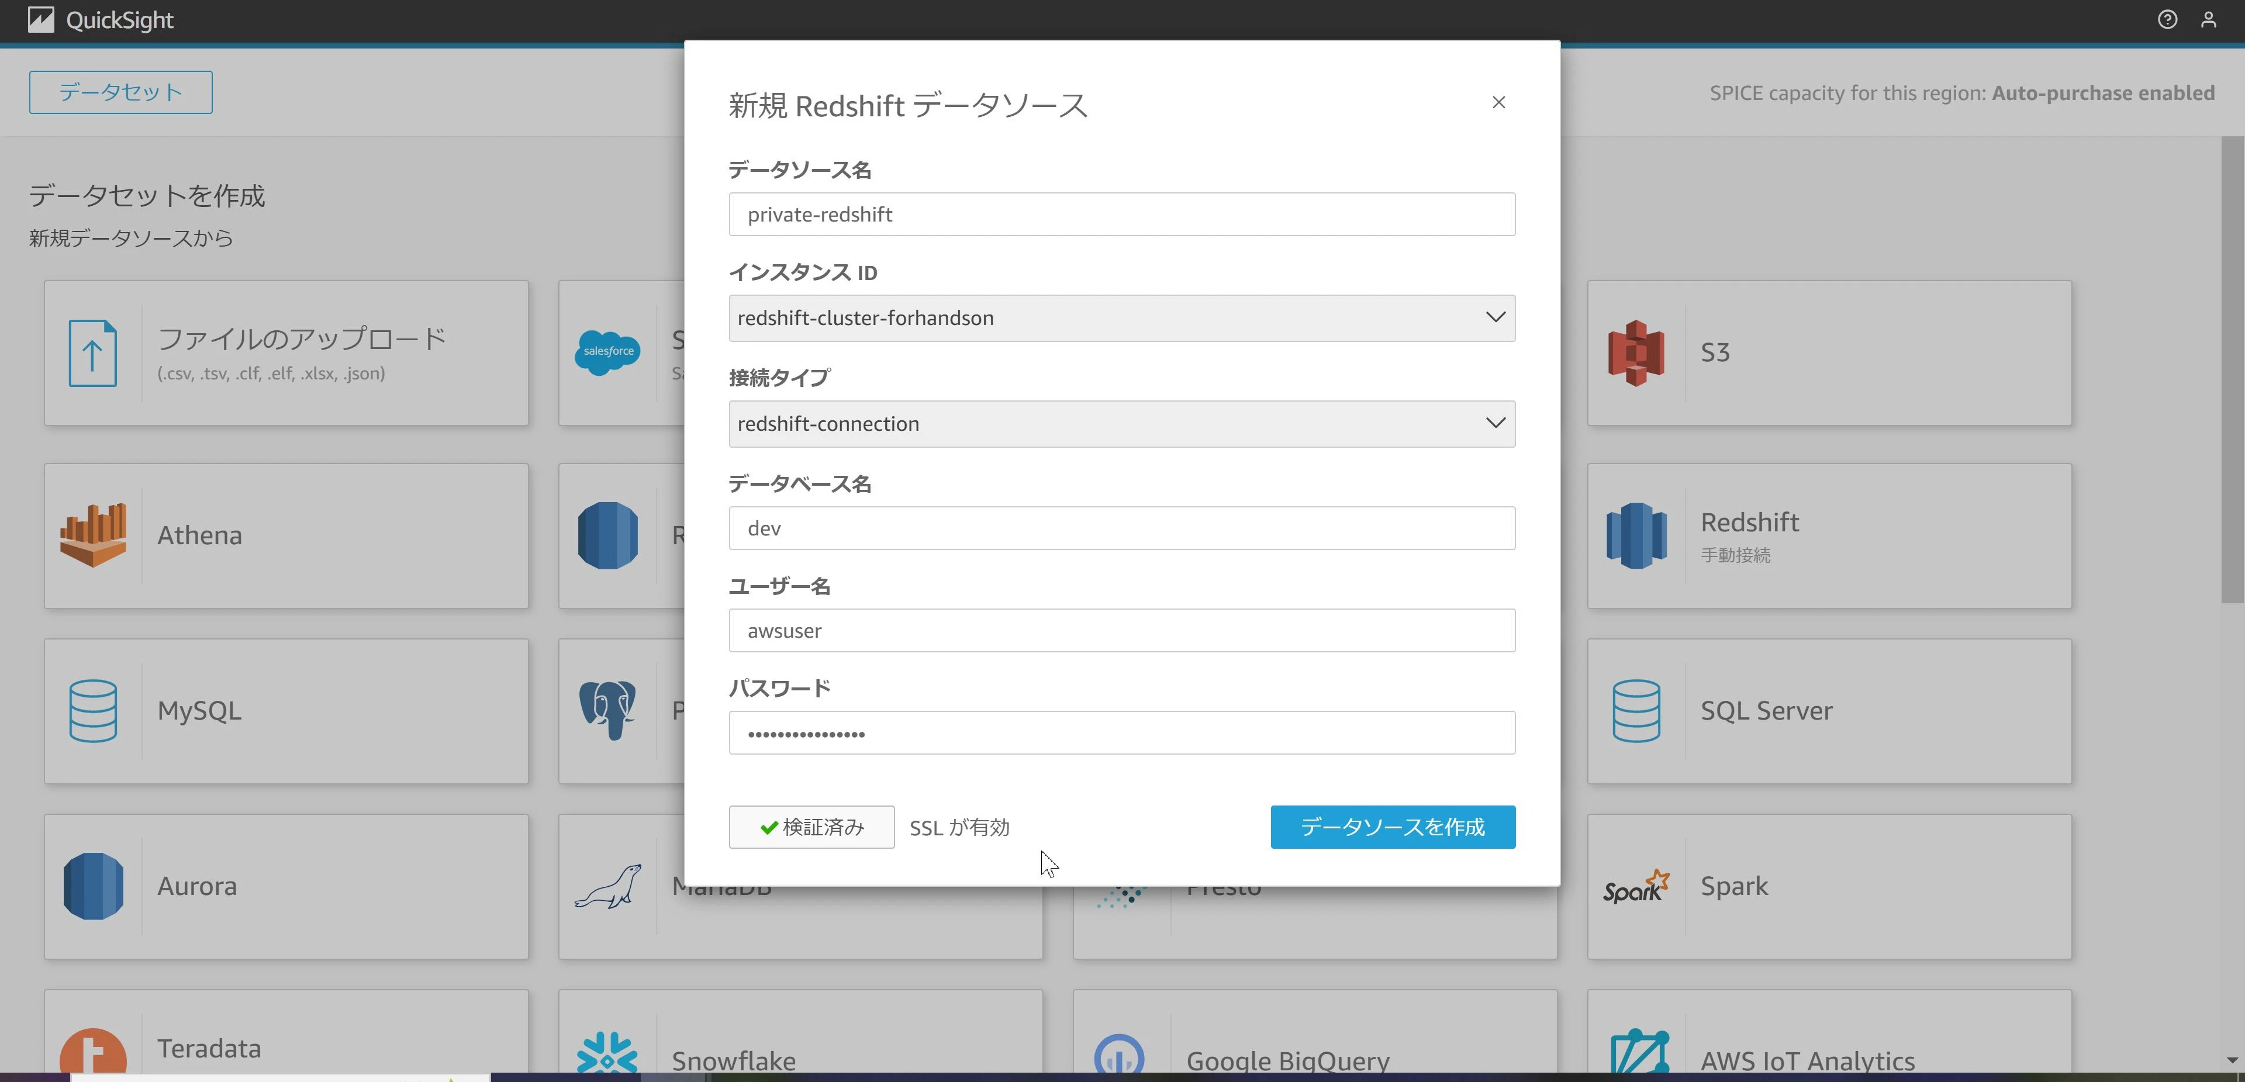The height and width of the screenshot is (1082, 2245).
Task: Pick the Spark logo icon
Action: coord(1636,887)
